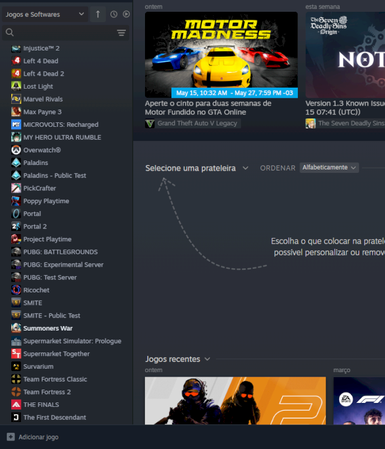Click the Supermarket Together icon
The height and width of the screenshot is (449, 385).
click(16, 354)
